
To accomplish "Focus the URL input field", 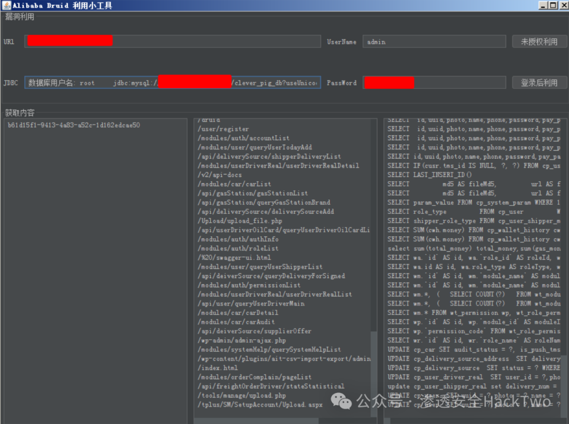I will (x=173, y=42).
